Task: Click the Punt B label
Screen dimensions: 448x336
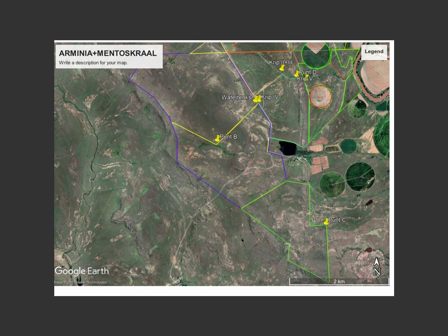Action: click(x=229, y=136)
